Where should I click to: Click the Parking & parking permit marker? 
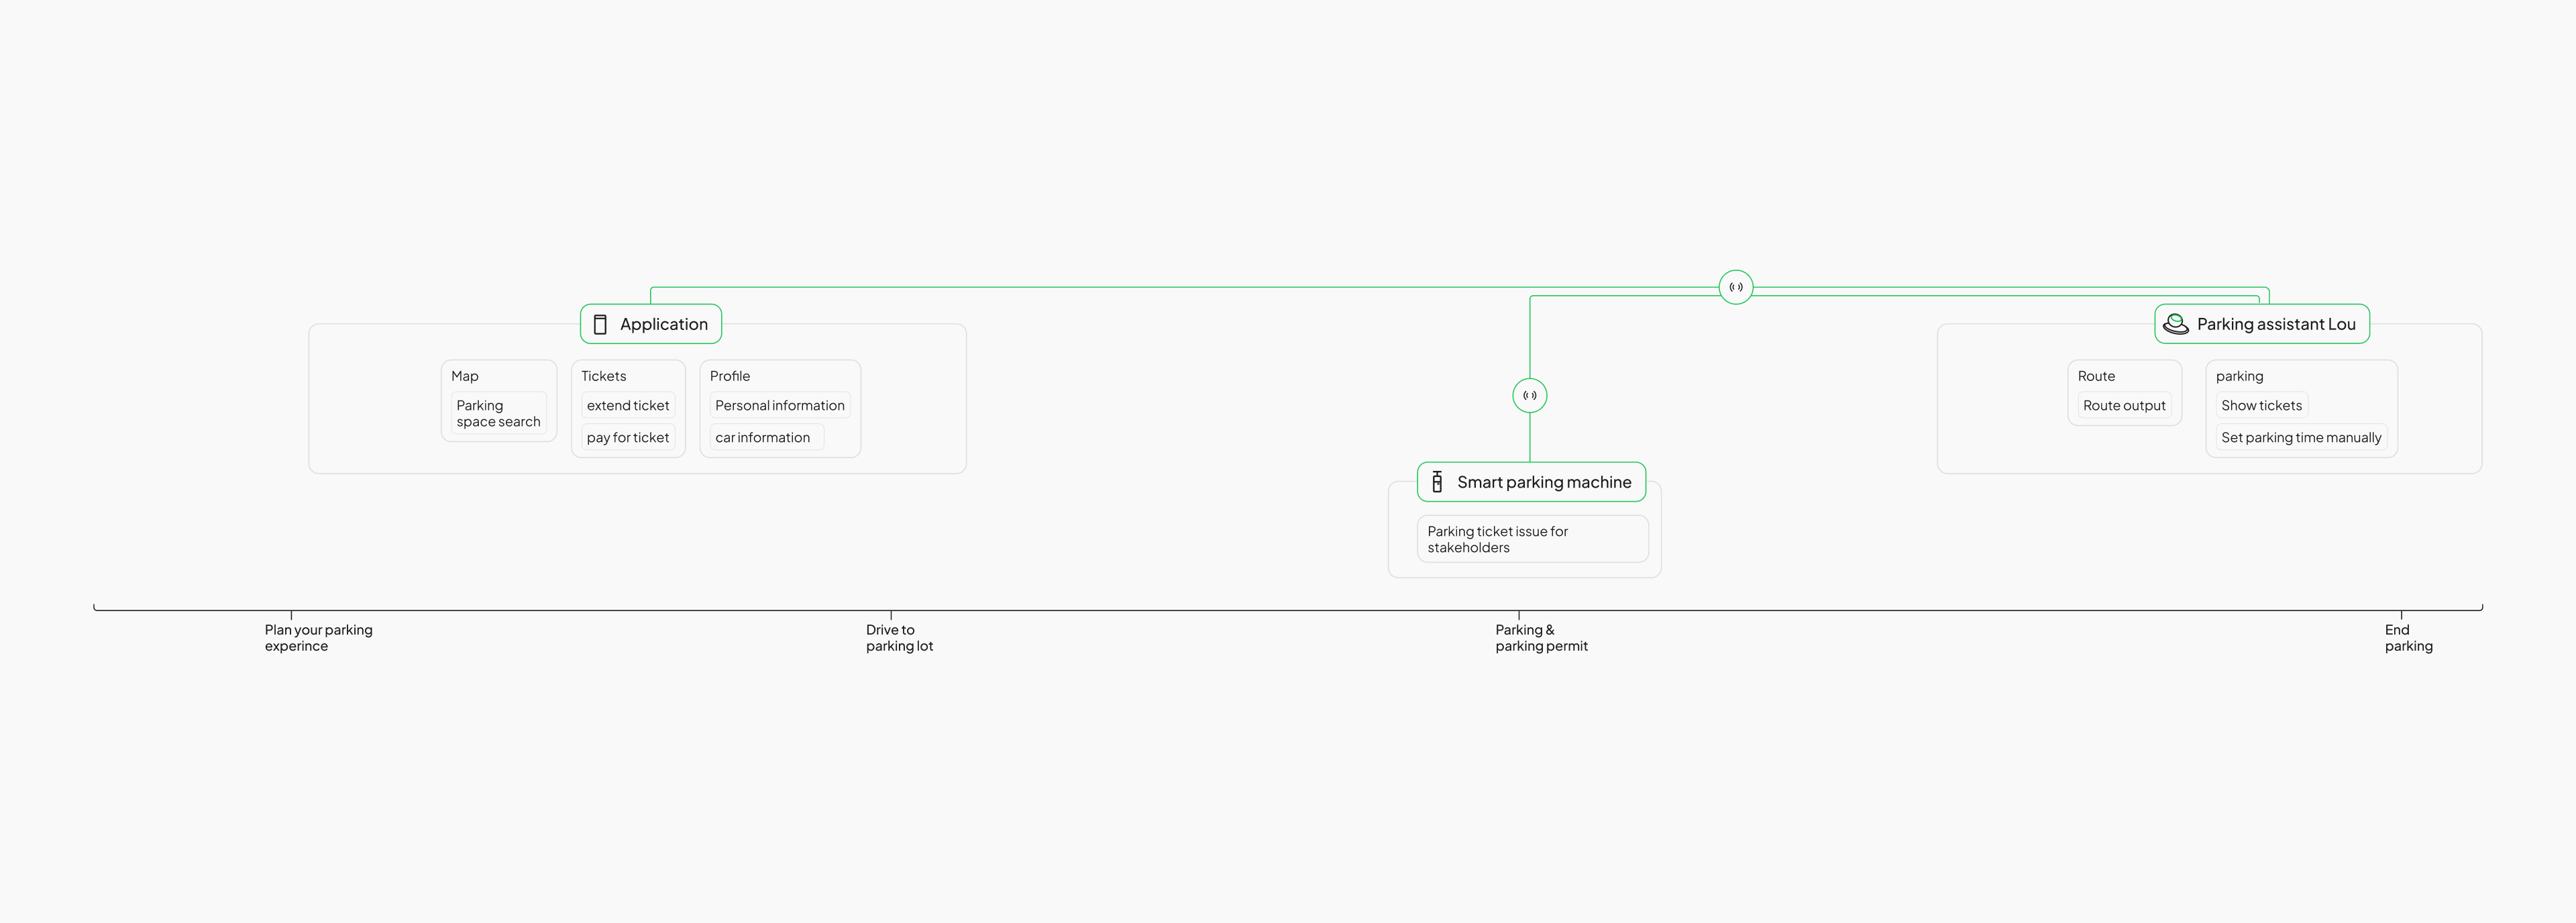point(1540,637)
